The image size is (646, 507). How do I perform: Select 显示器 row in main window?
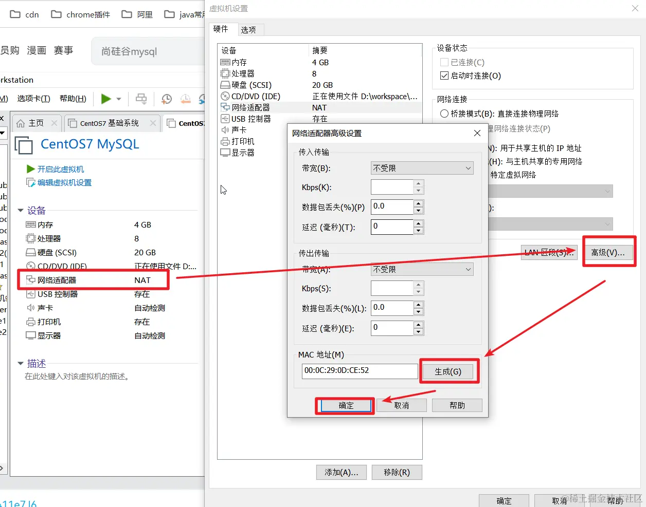(111, 336)
